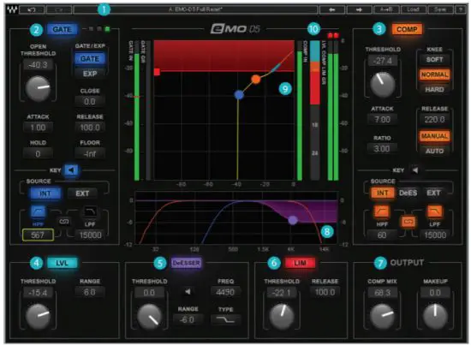Click the Gate Open Threshold knob

point(38,88)
